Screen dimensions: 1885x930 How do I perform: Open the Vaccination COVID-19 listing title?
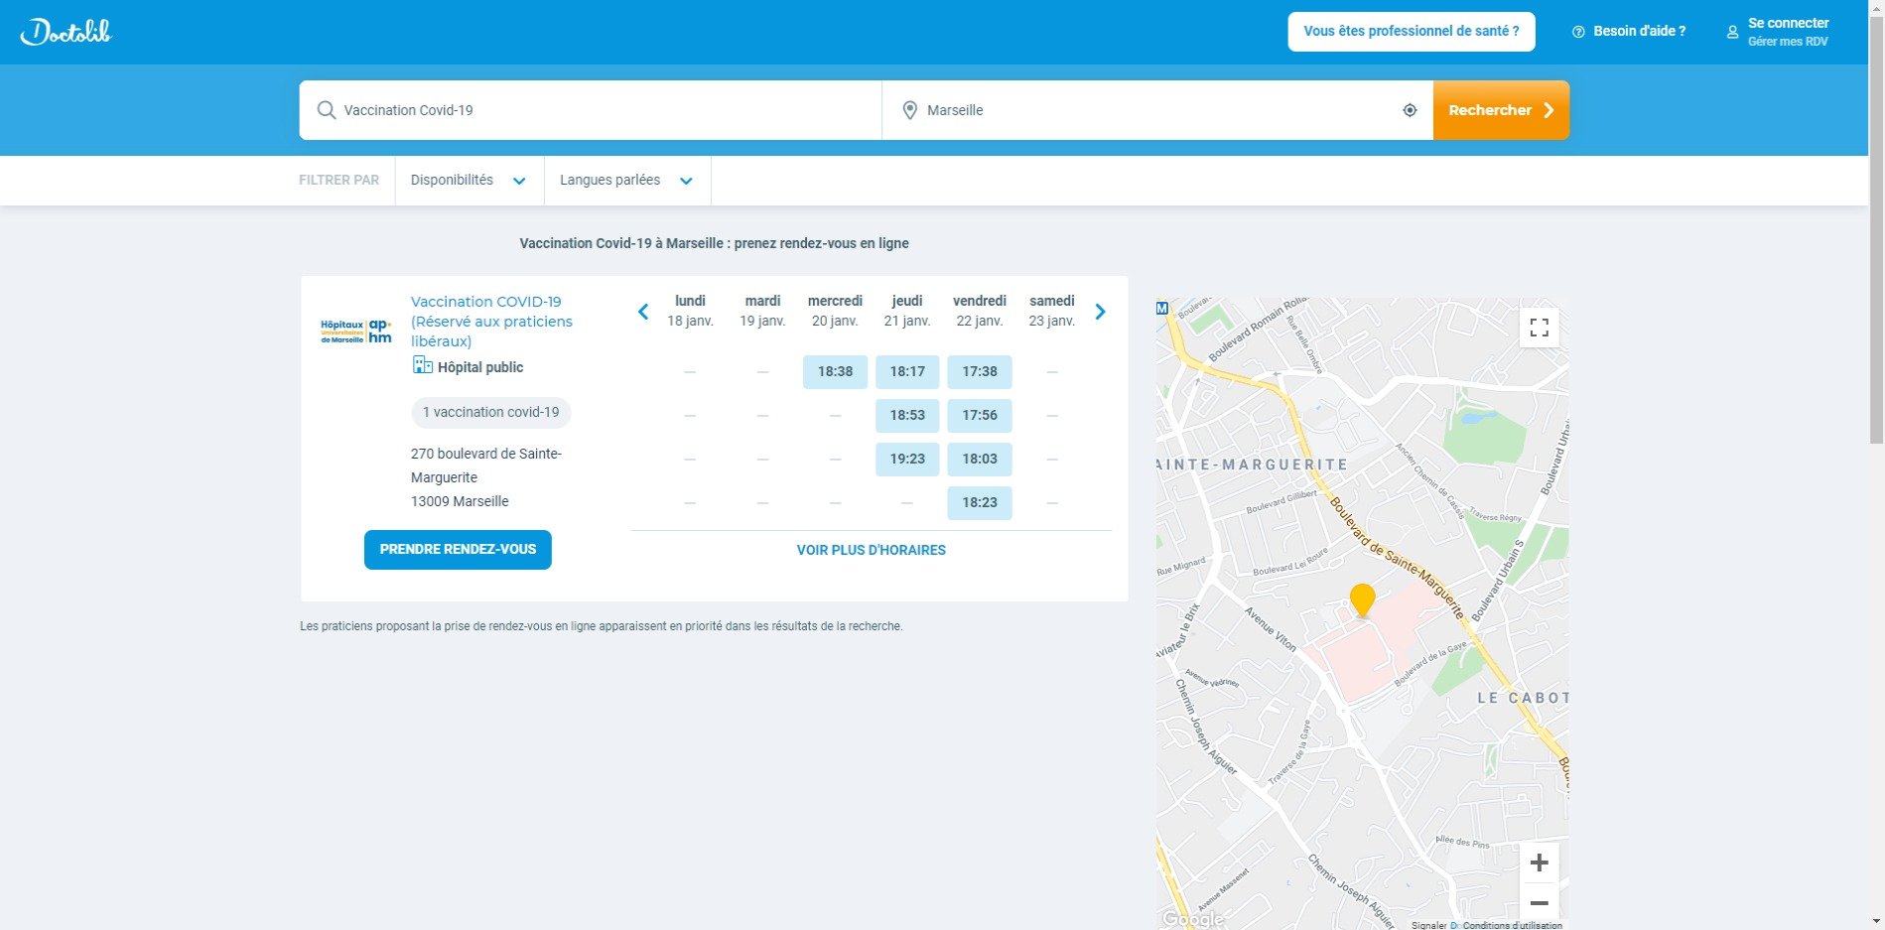(x=491, y=322)
